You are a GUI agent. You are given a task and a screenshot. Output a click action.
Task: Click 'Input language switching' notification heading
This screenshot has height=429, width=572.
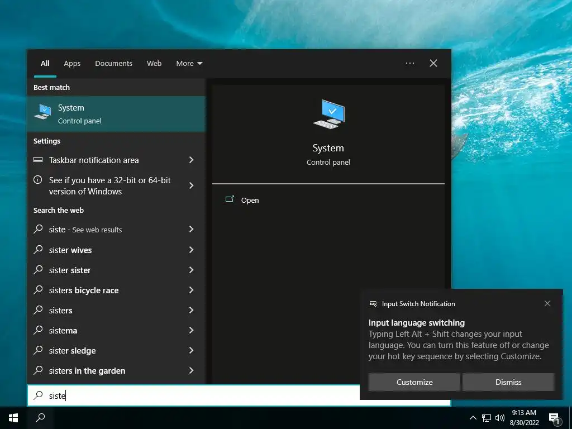tap(417, 323)
